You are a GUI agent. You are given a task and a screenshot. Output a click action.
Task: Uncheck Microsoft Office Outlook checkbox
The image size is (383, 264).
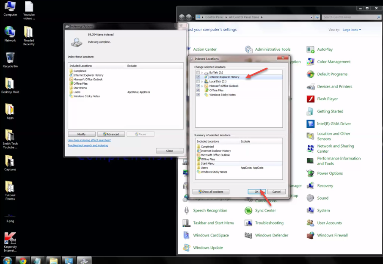198,86
